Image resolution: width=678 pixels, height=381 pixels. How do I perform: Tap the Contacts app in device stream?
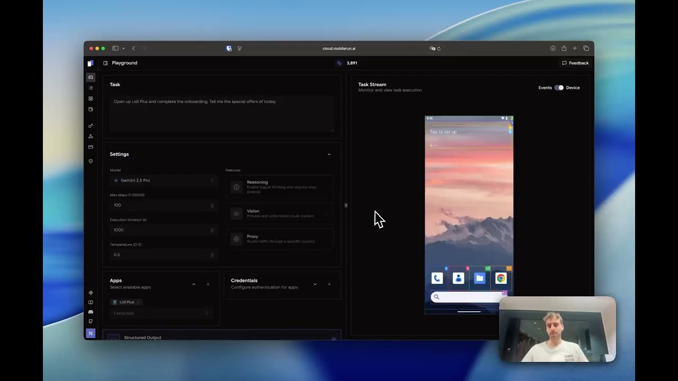click(458, 278)
